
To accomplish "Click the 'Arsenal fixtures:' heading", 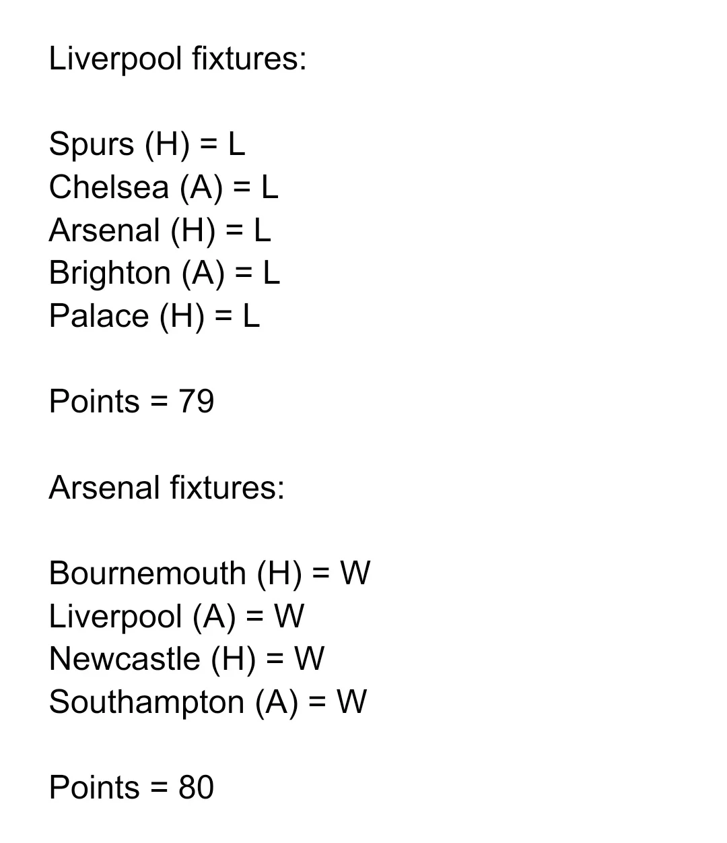I will tap(167, 487).
